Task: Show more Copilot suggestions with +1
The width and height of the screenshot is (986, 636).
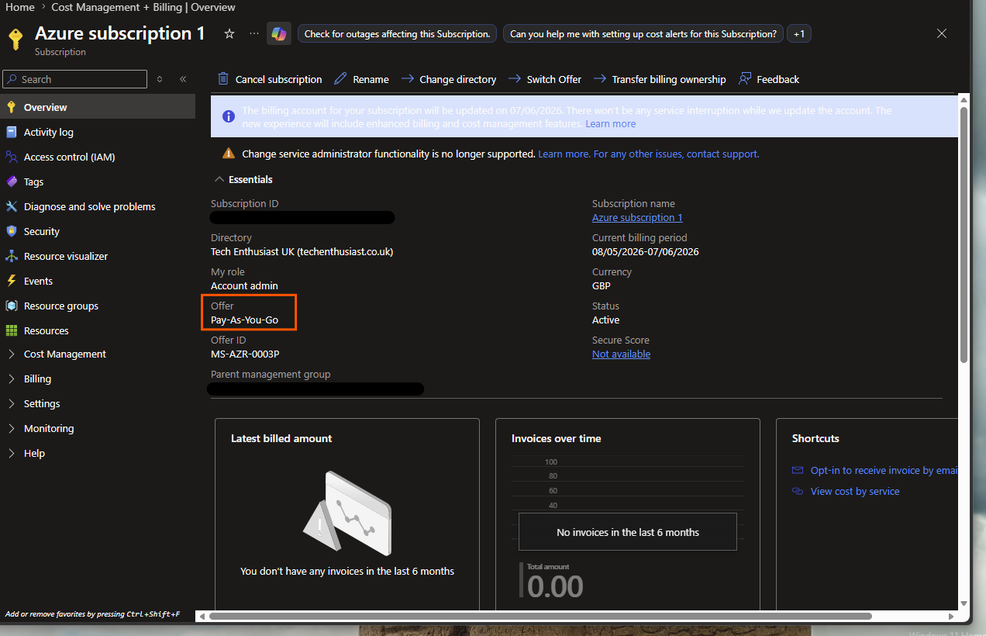Action: 799,34
